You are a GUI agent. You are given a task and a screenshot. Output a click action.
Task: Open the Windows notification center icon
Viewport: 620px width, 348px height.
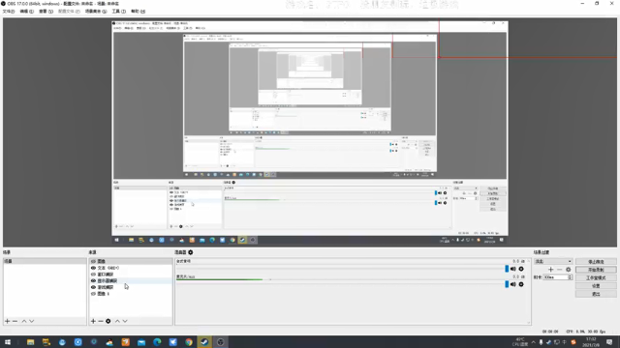pos(609,342)
